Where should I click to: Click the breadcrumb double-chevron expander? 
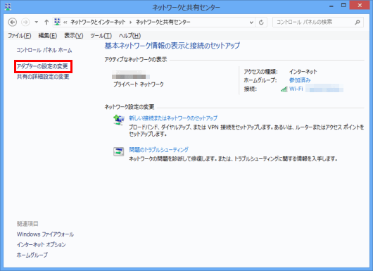coord(65,23)
